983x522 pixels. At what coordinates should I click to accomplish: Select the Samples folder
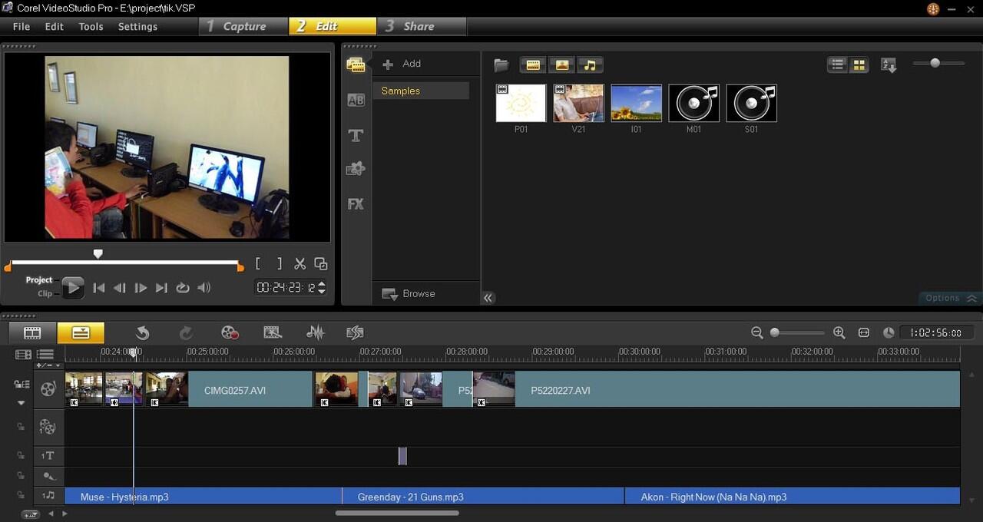click(x=421, y=91)
